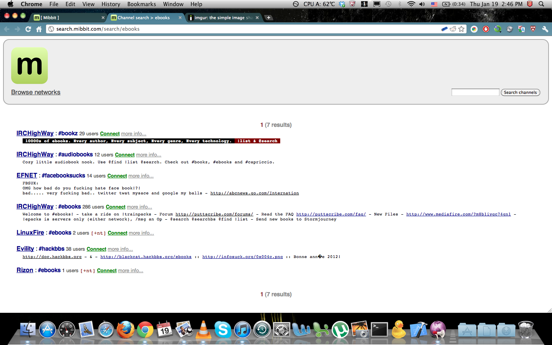Click the Reddit alien icon in address bar

[453, 29]
